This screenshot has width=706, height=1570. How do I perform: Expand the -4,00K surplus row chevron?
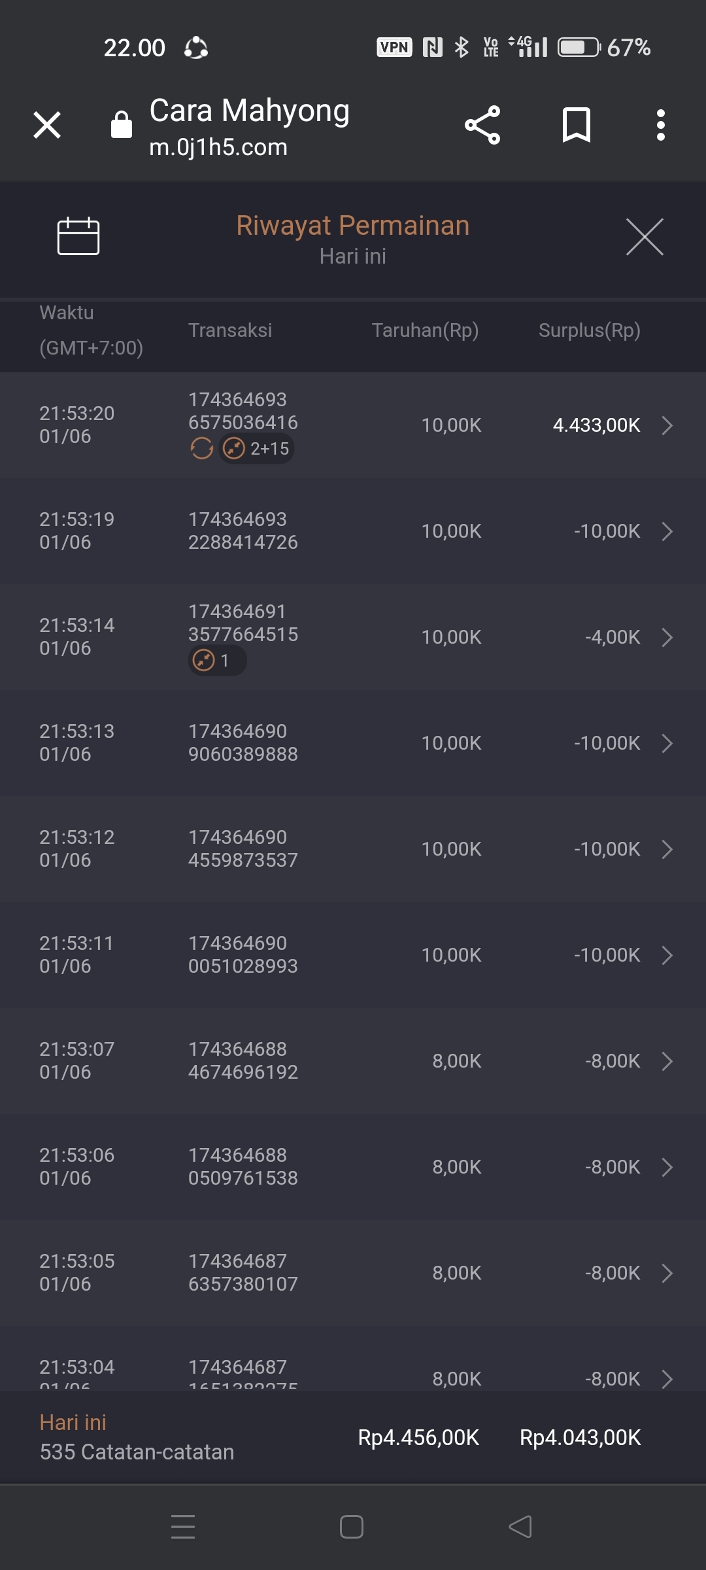667,637
